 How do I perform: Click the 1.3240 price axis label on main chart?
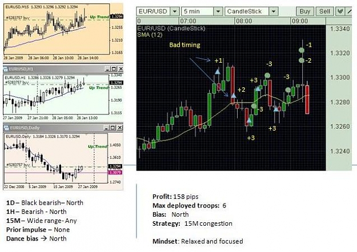(x=340, y=151)
